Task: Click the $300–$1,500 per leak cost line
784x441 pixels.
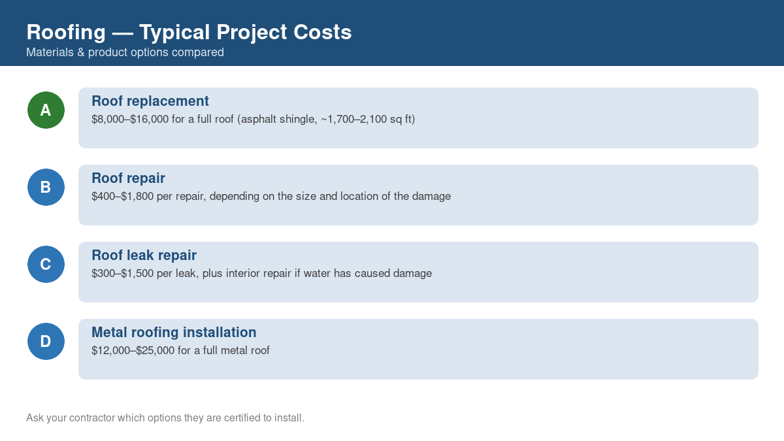Action: pyautogui.click(x=261, y=274)
